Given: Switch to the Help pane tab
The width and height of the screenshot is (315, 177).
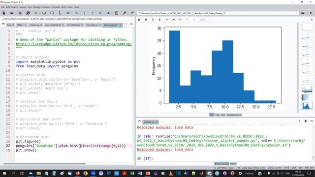Looking at the screenshot, I should pos(218,115).
